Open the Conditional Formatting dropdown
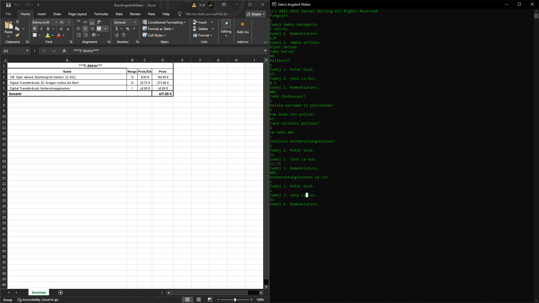The height and width of the screenshot is (303, 539). (x=164, y=22)
